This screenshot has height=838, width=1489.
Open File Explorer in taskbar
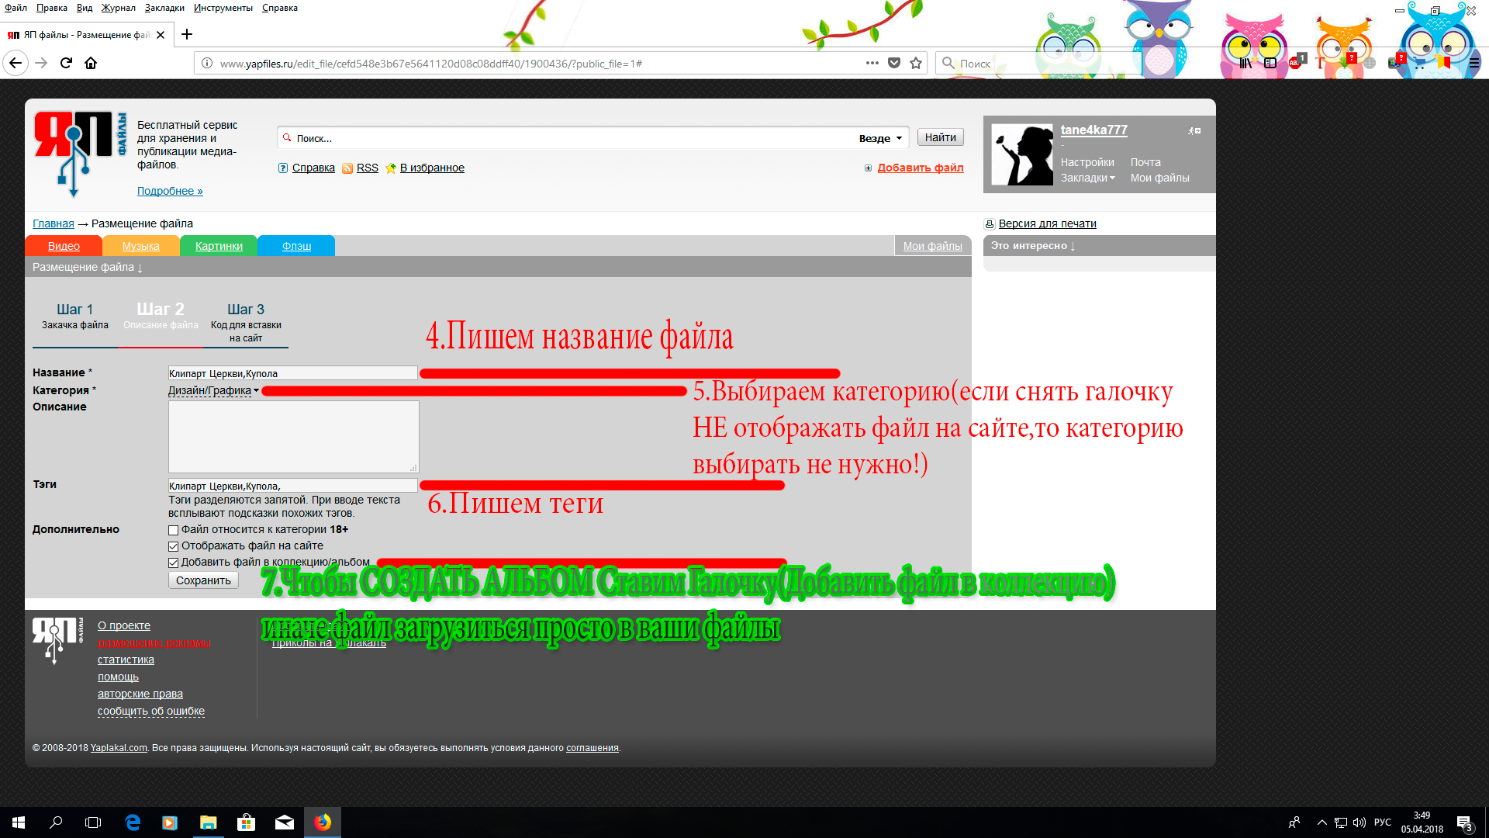208,822
